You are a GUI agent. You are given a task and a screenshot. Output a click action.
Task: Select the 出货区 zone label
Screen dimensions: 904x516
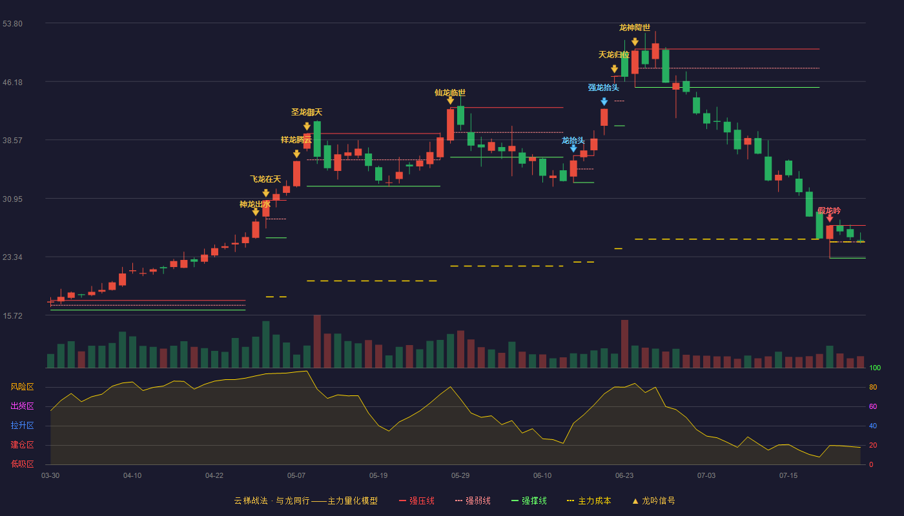22,406
